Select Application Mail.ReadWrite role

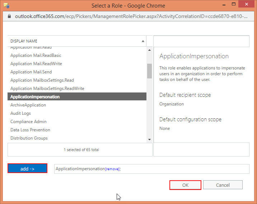click(77, 64)
